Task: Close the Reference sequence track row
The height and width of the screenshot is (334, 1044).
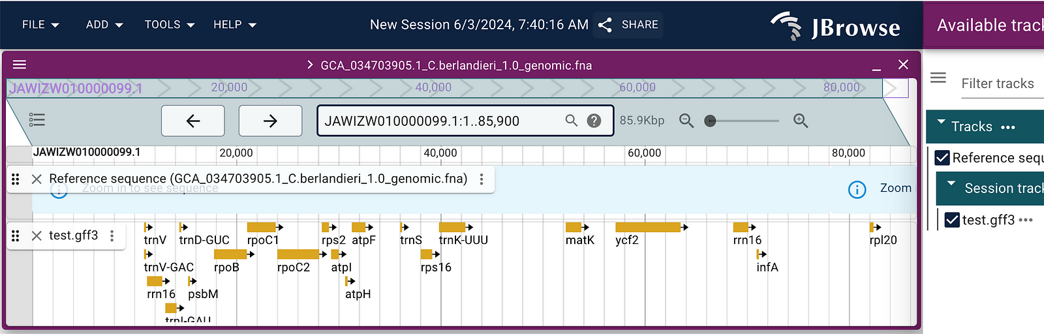Action: coord(37,179)
